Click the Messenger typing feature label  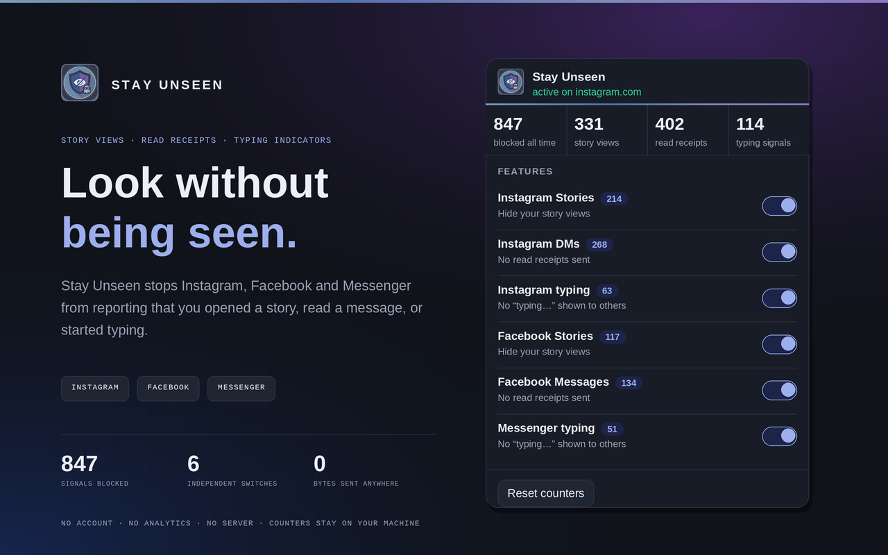[546, 428]
